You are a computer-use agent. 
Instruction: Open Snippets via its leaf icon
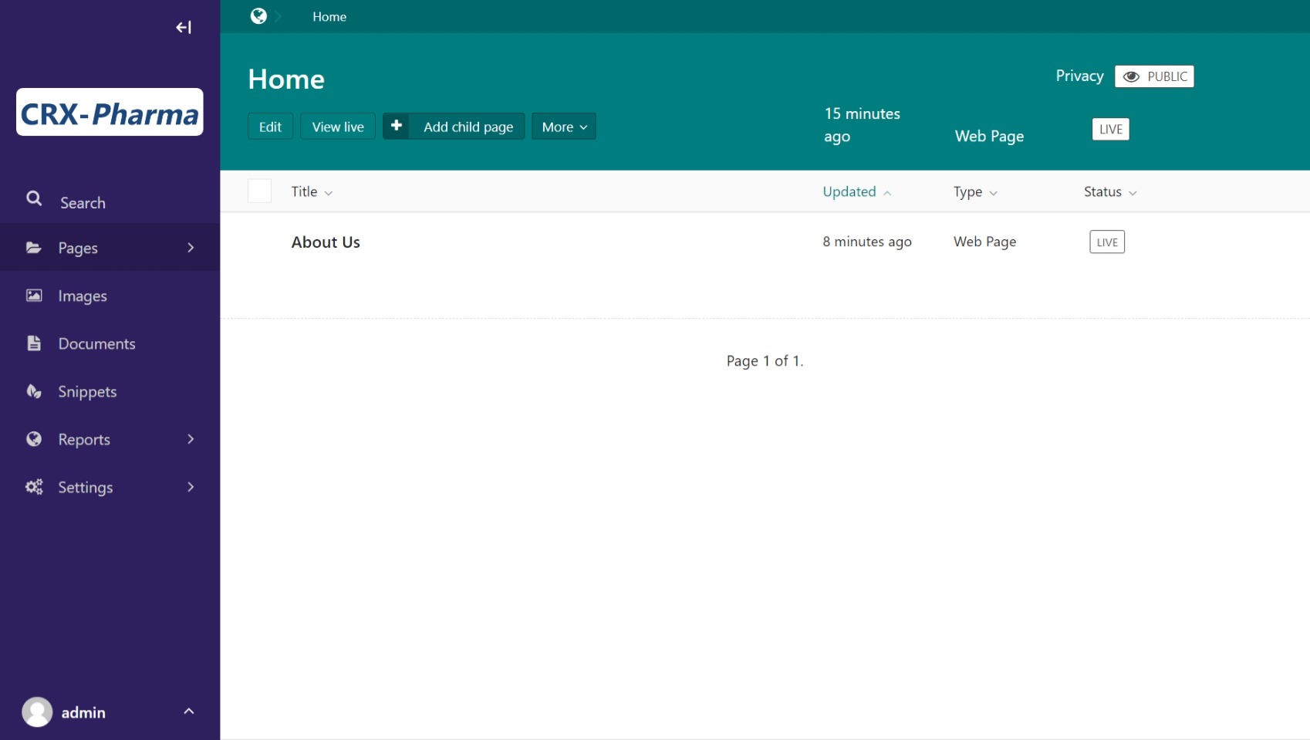pos(34,391)
